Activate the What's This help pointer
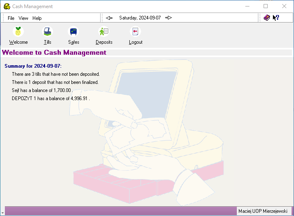Image resolution: width=294 pixels, height=216 pixels. pos(276,18)
